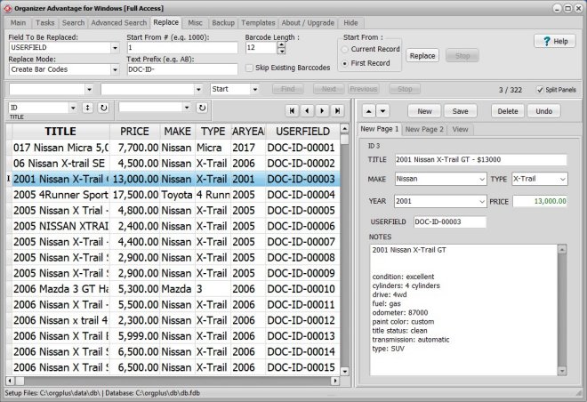Select row 2005 4Runner Sport
The width and height of the screenshot is (587, 402).
point(176,195)
